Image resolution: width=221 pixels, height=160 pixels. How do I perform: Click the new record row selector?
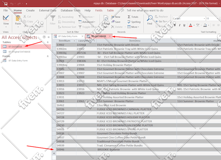(x=54, y=153)
